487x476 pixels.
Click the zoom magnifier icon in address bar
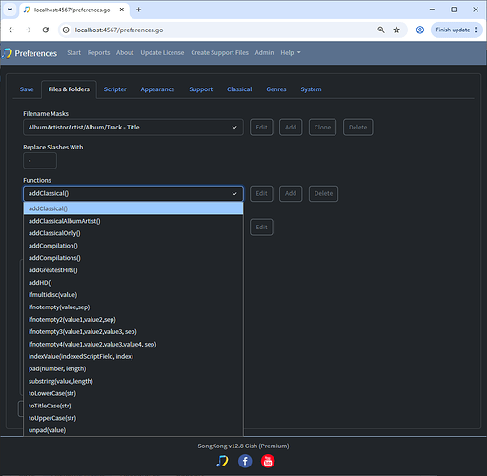(381, 30)
